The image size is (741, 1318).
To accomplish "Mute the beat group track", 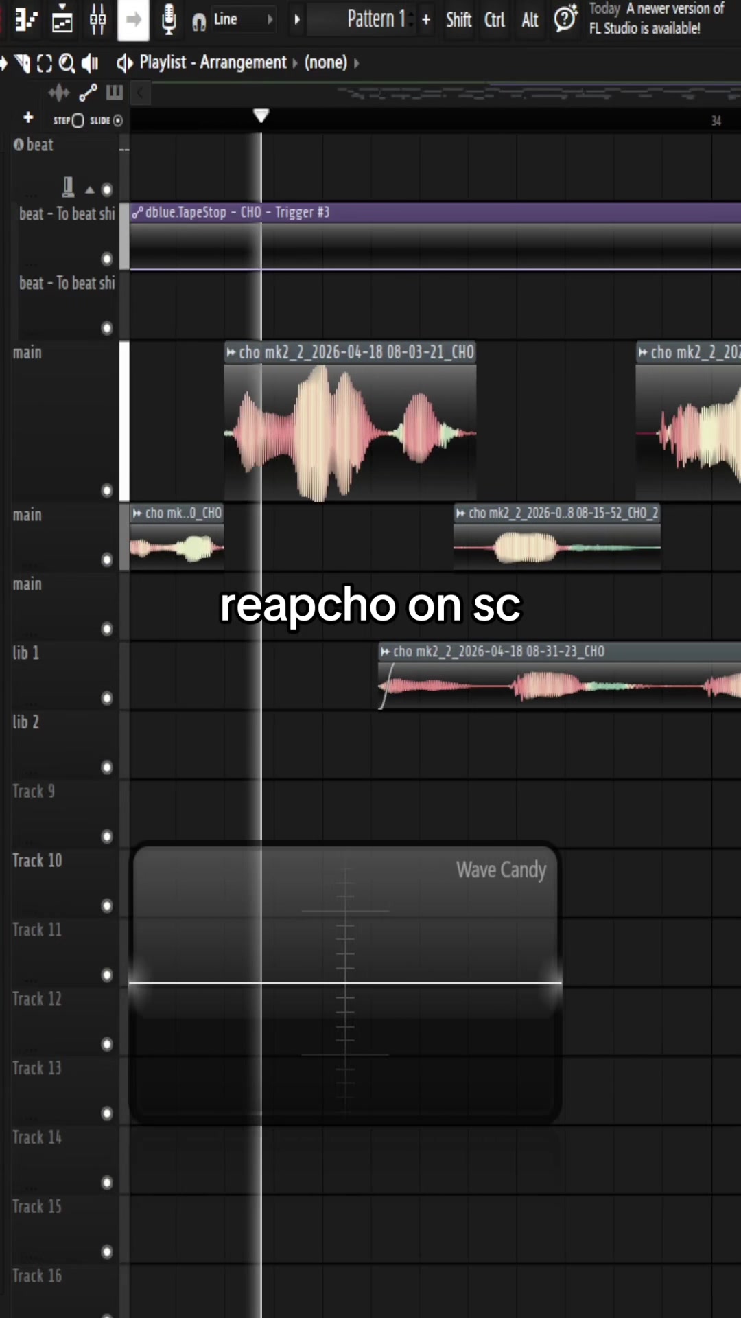I will click(107, 189).
